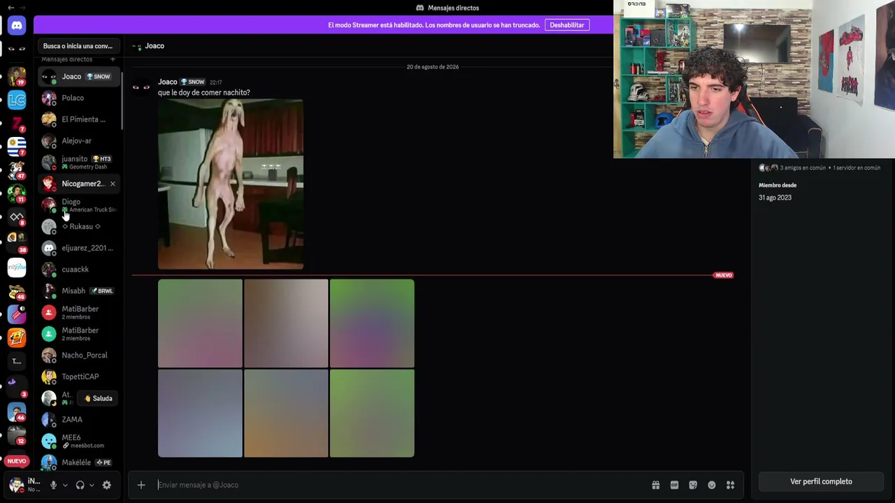This screenshot has width=895, height=503.
Task: Open the red Z server
Action: point(17,124)
